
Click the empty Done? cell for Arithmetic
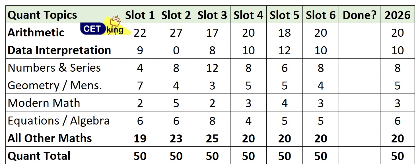(359, 33)
